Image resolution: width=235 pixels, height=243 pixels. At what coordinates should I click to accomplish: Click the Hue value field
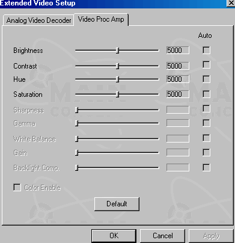(178, 79)
